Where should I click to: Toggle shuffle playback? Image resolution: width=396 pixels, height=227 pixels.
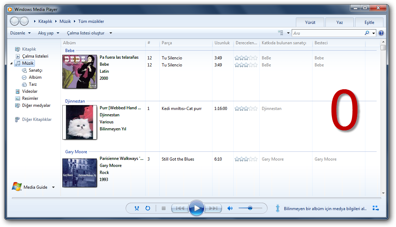(137, 208)
